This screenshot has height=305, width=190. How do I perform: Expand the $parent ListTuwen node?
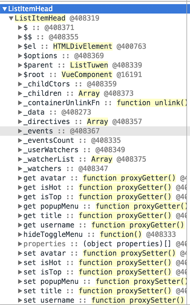[x=20, y=65]
